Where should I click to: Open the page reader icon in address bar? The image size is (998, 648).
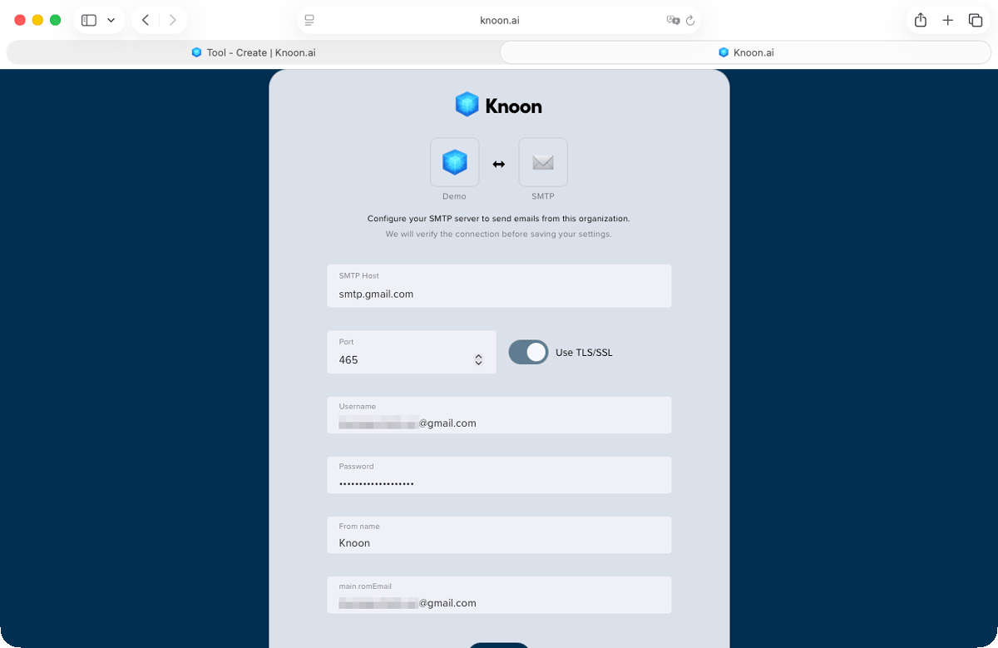click(309, 20)
